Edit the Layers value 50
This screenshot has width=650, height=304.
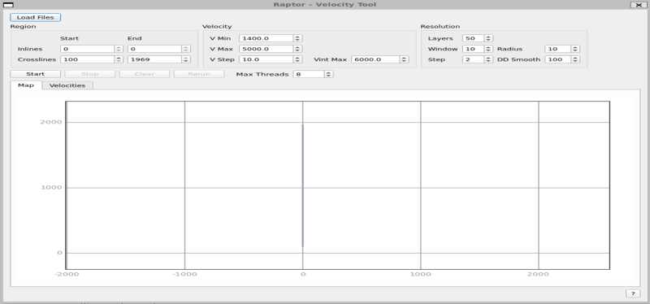[x=474, y=38]
